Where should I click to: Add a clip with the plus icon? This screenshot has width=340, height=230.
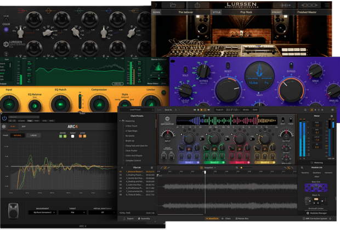(122, 168)
